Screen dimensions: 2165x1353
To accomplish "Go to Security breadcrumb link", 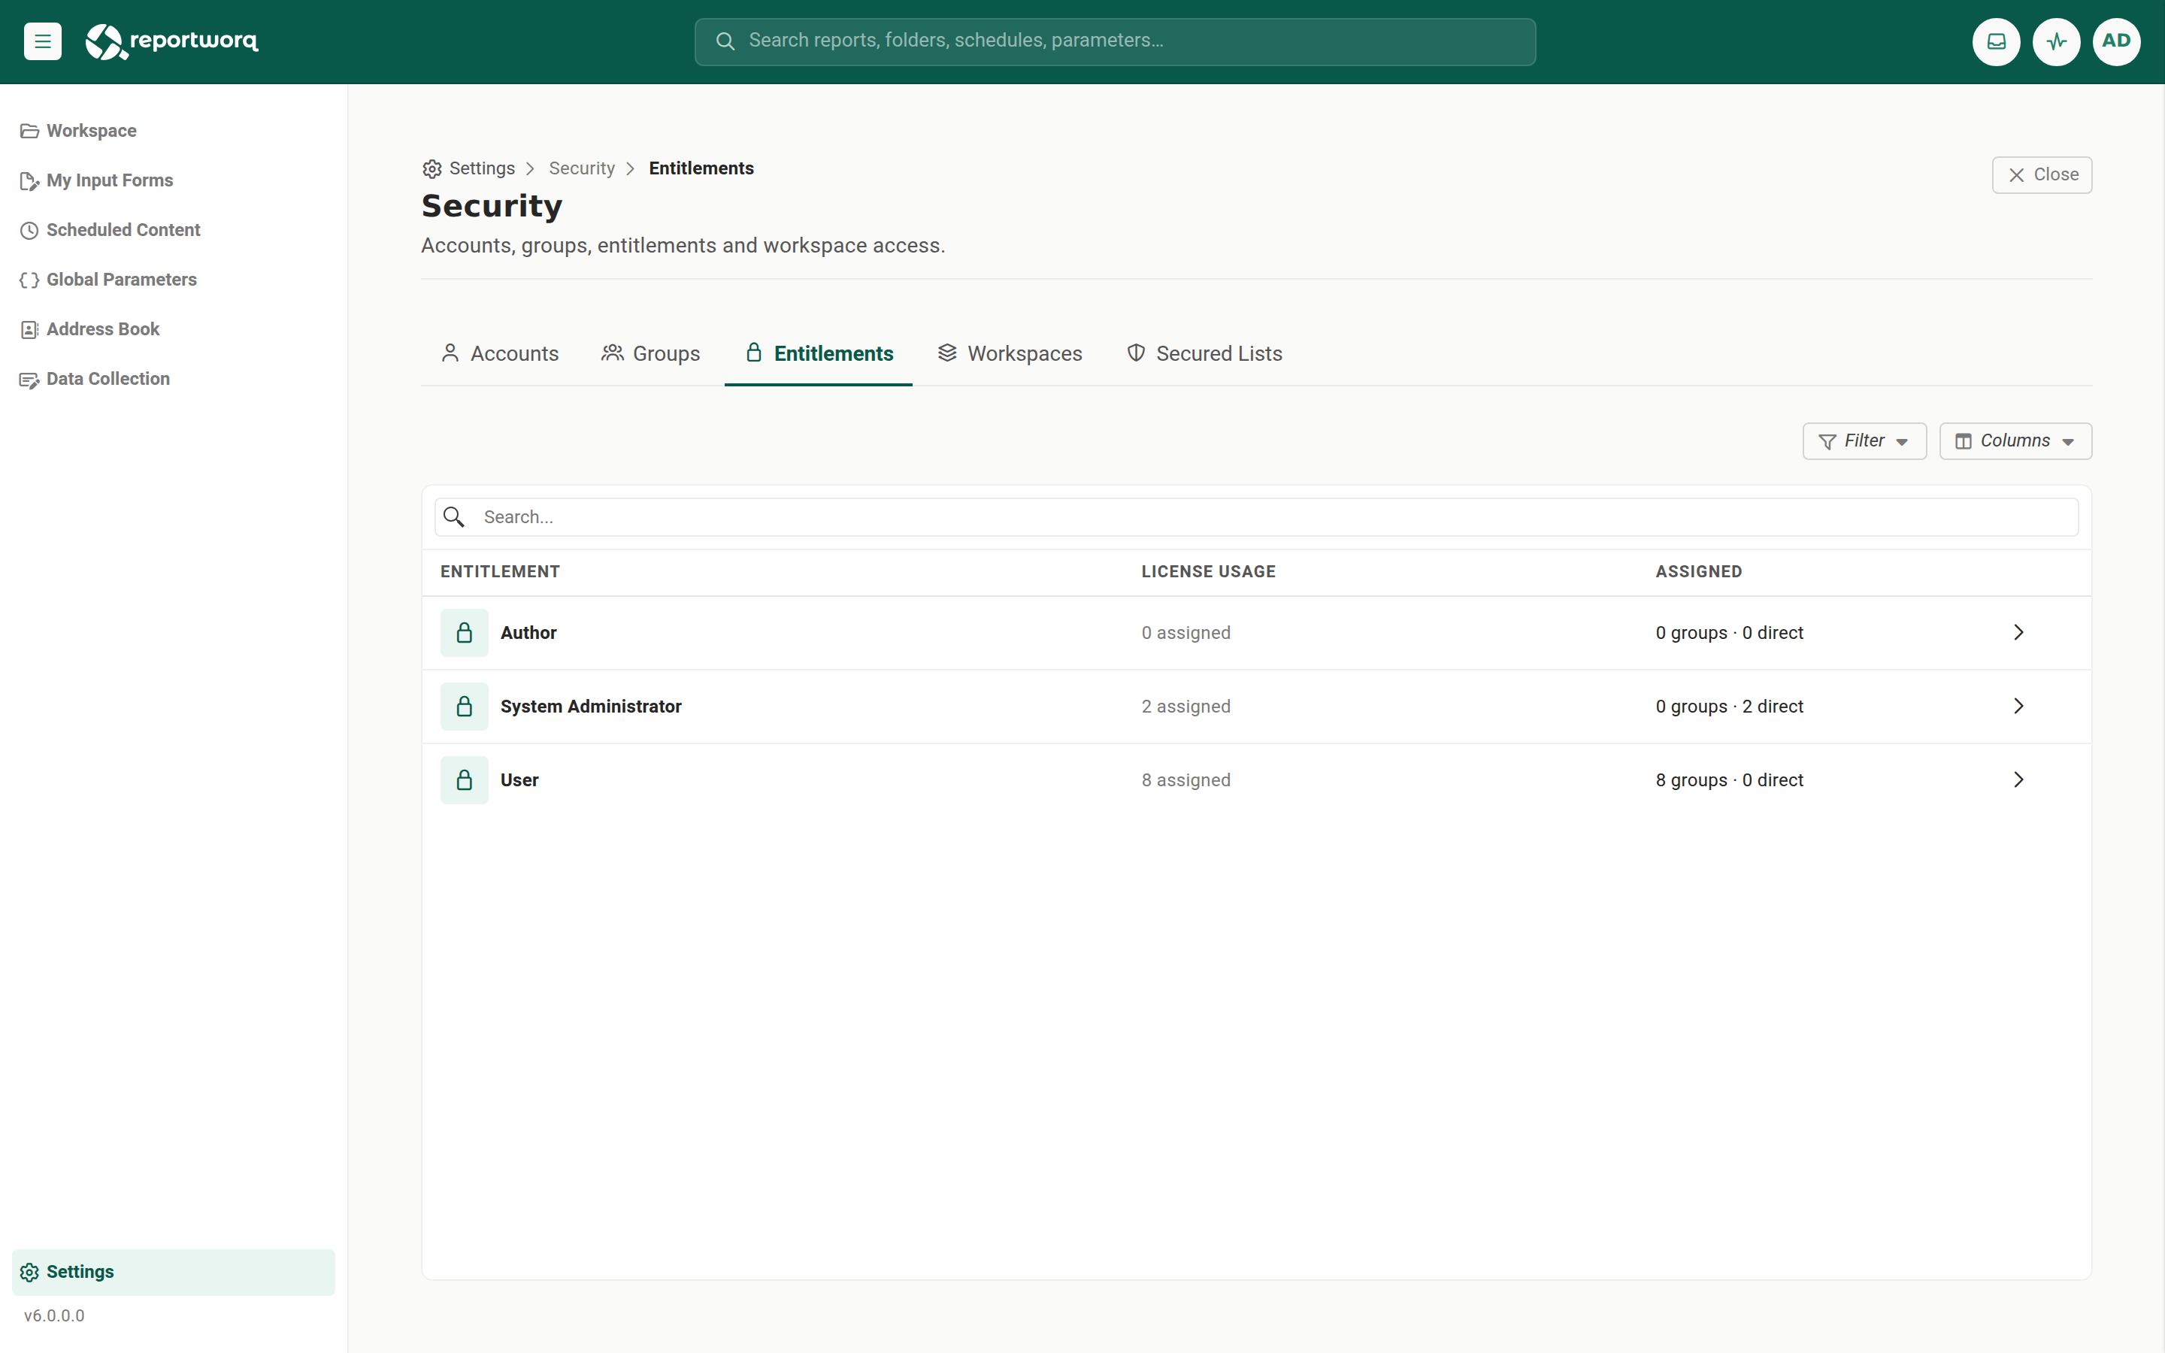I will [582, 169].
